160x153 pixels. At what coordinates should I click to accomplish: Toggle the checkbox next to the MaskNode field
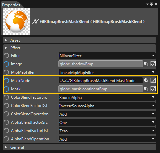click(x=153, y=80)
